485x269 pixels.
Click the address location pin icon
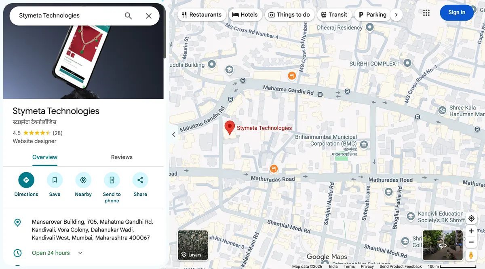click(x=17, y=222)
